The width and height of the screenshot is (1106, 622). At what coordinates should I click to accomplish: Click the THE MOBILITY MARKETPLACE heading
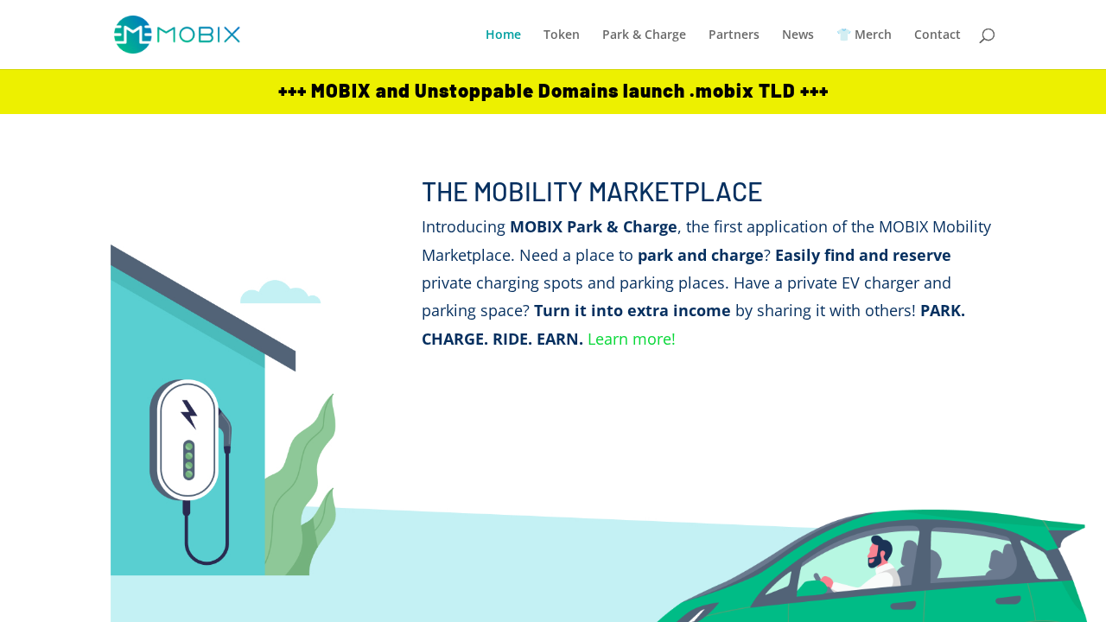point(592,192)
